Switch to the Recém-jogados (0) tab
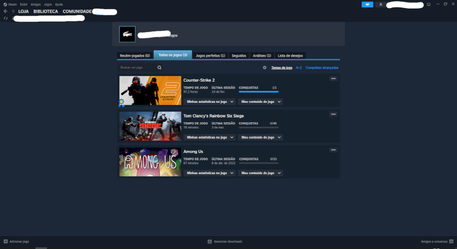Image resolution: width=457 pixels, height=249 pixels. pos(135,55)
